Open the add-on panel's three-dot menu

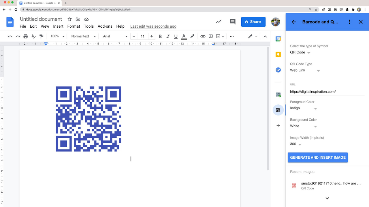[349, 22]
